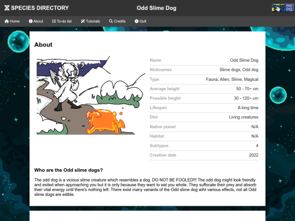Image resolution: width=295 pixels, height=221 pixels.
Task: Click the '50 - 70~ cm' average height
Action: 247,89
